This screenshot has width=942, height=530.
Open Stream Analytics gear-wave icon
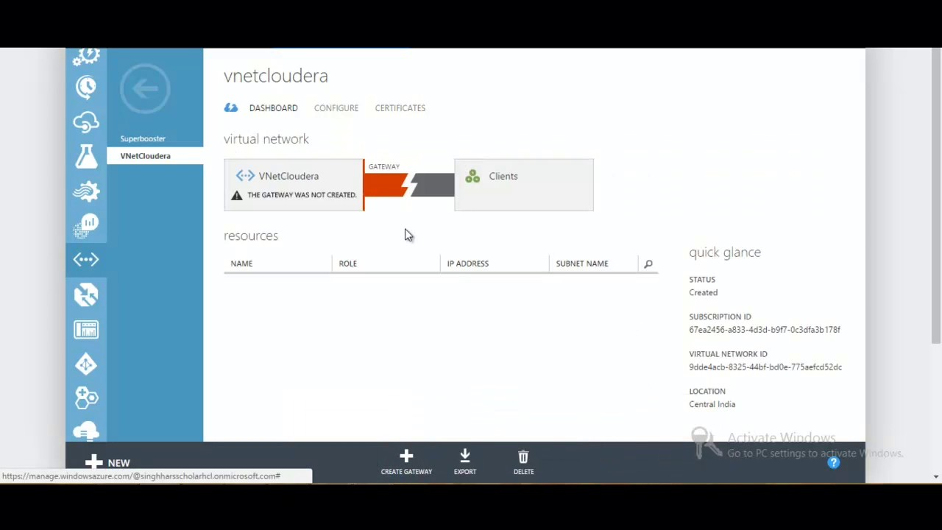point(86,191)
